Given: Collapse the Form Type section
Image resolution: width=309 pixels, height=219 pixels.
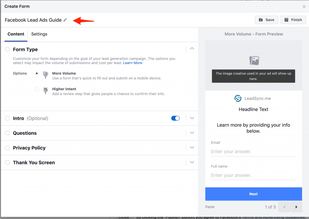Looking at the screenshot, I should (192, 49).
